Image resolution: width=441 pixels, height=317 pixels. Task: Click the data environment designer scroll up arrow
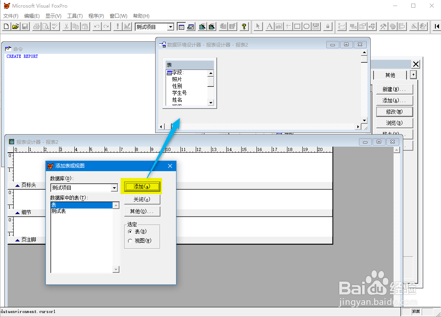point(364,53)
